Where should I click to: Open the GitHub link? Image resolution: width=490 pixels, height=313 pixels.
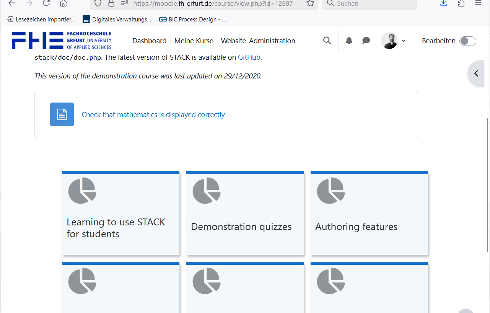tap(249, 58)
